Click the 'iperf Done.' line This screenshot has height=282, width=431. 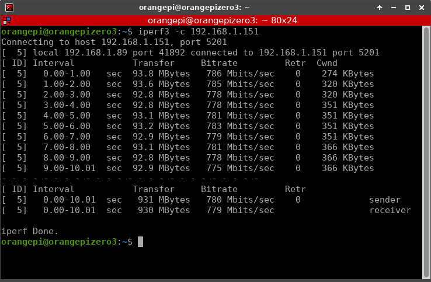(30, 231)
